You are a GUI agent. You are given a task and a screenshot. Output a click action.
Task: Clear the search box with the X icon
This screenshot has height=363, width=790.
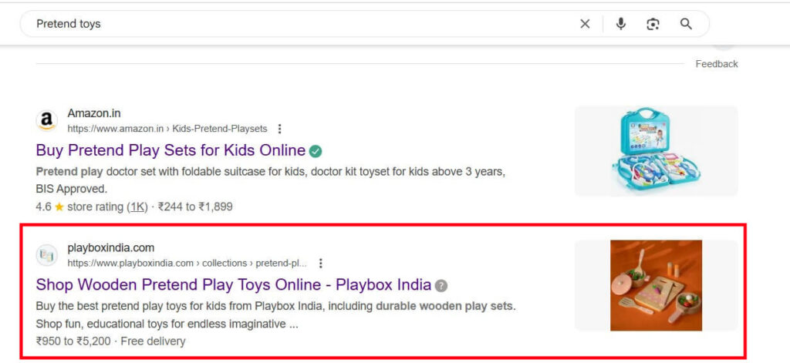pyautogui.click(x=585, y=24)
